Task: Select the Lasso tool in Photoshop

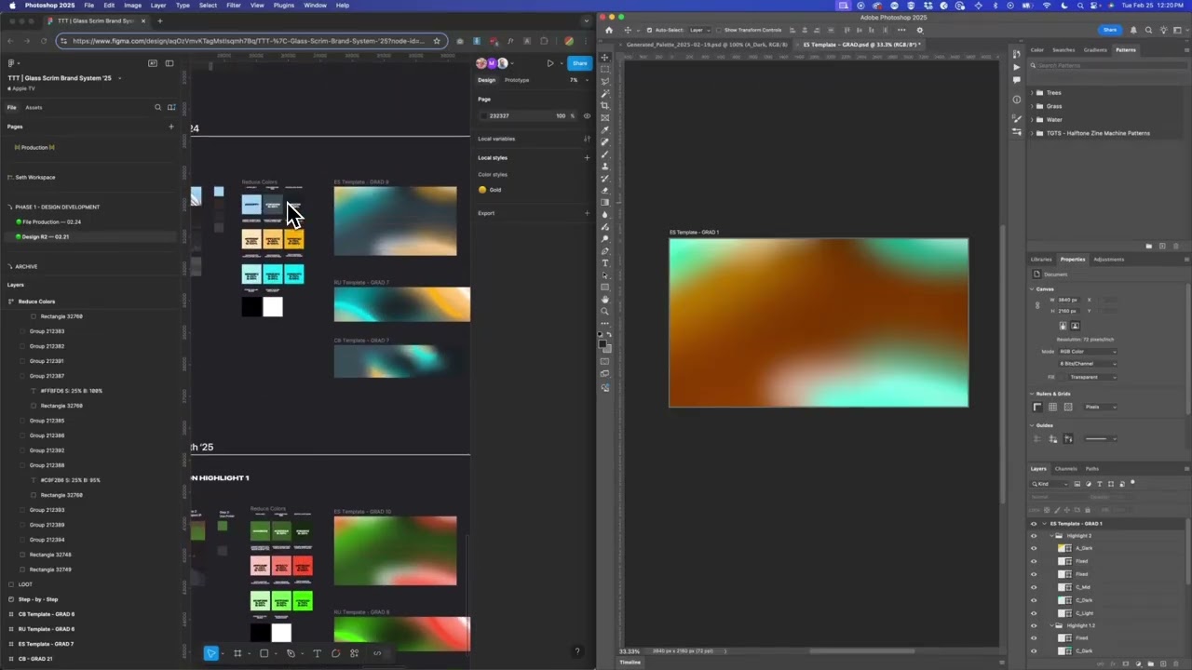Action: tap(605, 82)
